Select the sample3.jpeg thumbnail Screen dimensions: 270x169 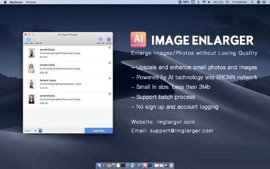click(31, 69)
